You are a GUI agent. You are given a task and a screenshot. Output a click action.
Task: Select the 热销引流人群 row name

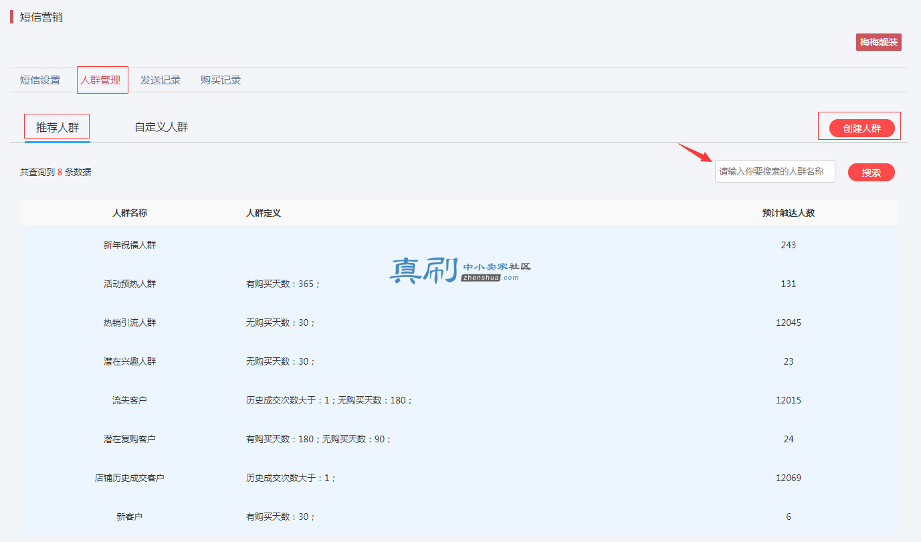(x=130, y=323)
